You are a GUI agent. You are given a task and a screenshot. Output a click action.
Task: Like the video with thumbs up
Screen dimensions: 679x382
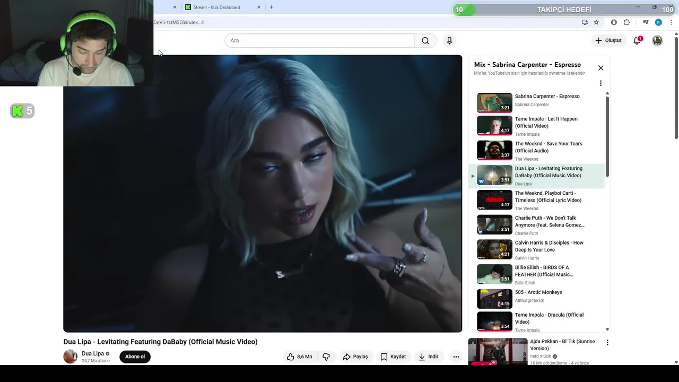click(300, 357)
